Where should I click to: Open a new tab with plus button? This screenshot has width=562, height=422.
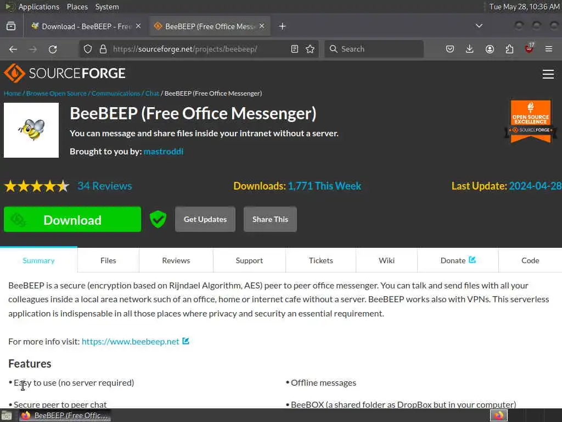(x=283, y=26)
